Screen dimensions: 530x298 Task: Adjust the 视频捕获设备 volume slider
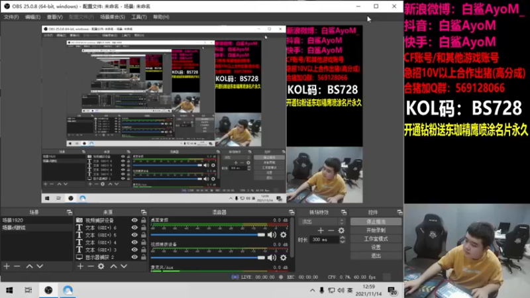(x=208, y=258)
